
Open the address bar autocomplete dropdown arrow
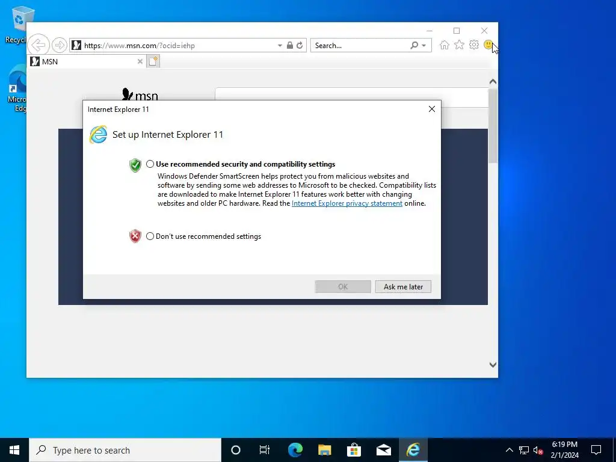click(280, 46)
